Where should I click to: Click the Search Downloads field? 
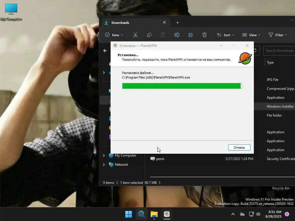pyautogui.click(x=279, y=51)
